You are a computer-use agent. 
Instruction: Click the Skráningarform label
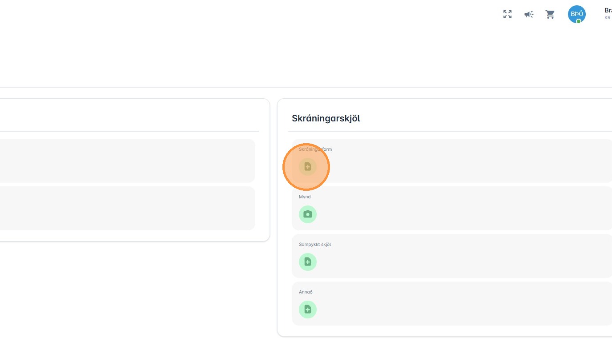tap(315, 149)
